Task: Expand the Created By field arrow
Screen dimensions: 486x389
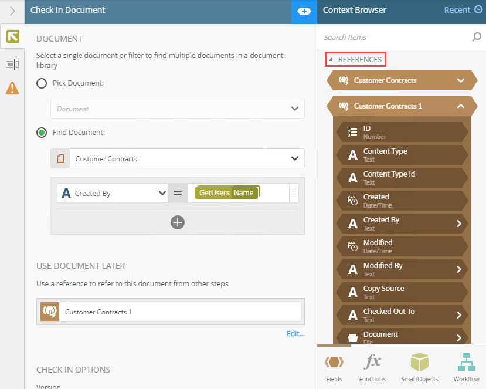Action: coord(459,224)
